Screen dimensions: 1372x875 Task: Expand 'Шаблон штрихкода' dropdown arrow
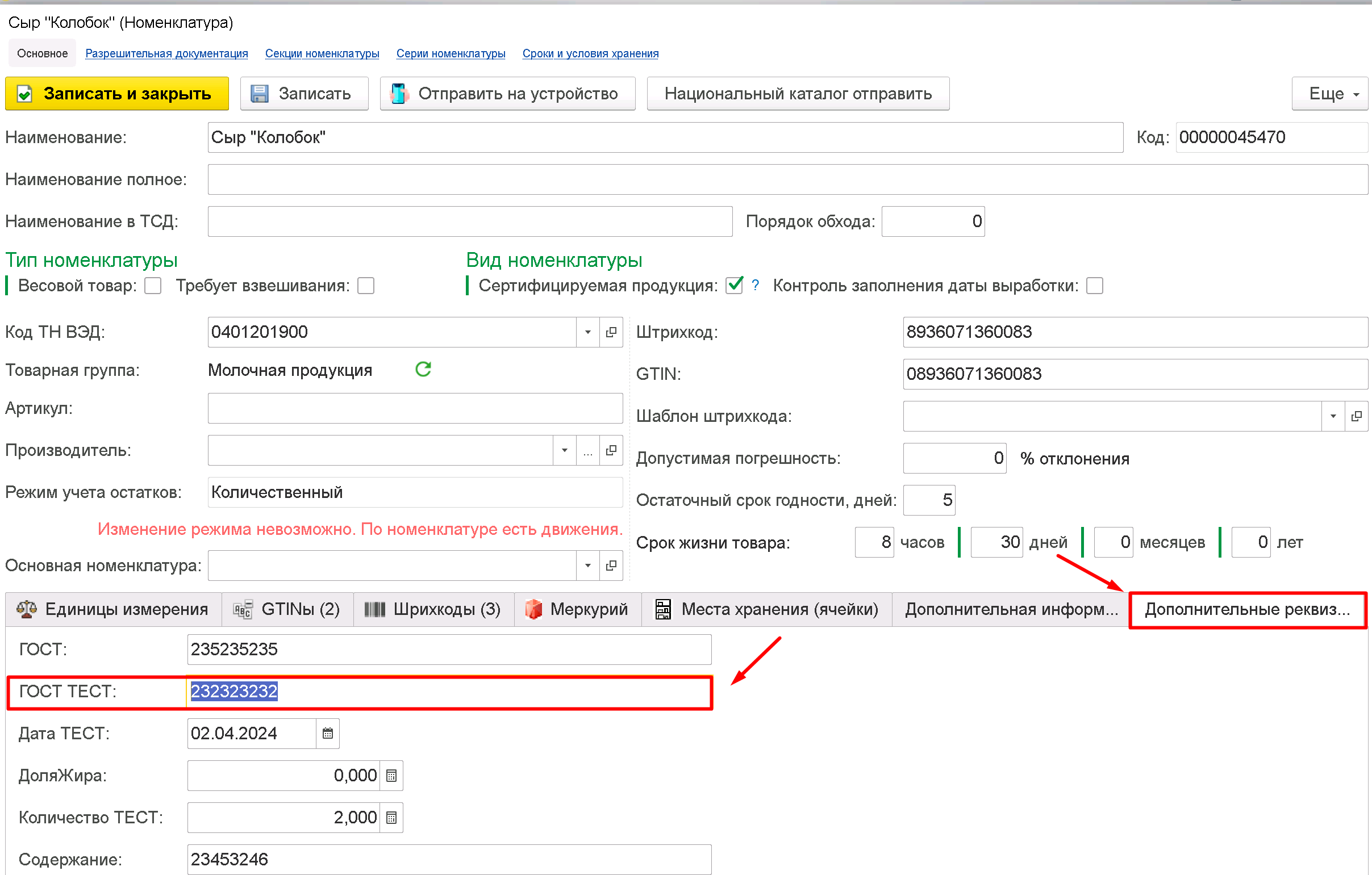(x=1333, y=416)
